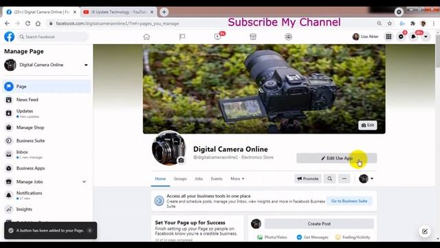This screenshot has height=248, width=440.
Task: Choose Feeling/Activity post option
Action: click(353, 237)
